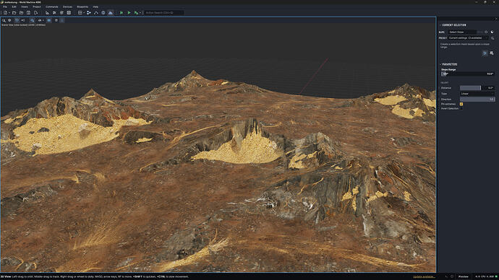Toggle the terrain display mode icon

coord(32,20)
